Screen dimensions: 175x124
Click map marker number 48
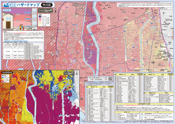pos(85,67)
